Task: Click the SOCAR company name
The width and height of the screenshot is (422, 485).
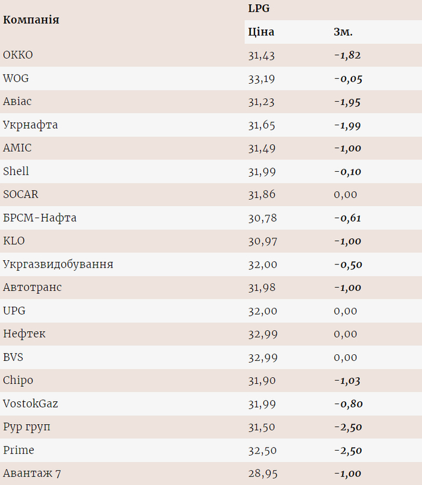Action: point(20,195)
